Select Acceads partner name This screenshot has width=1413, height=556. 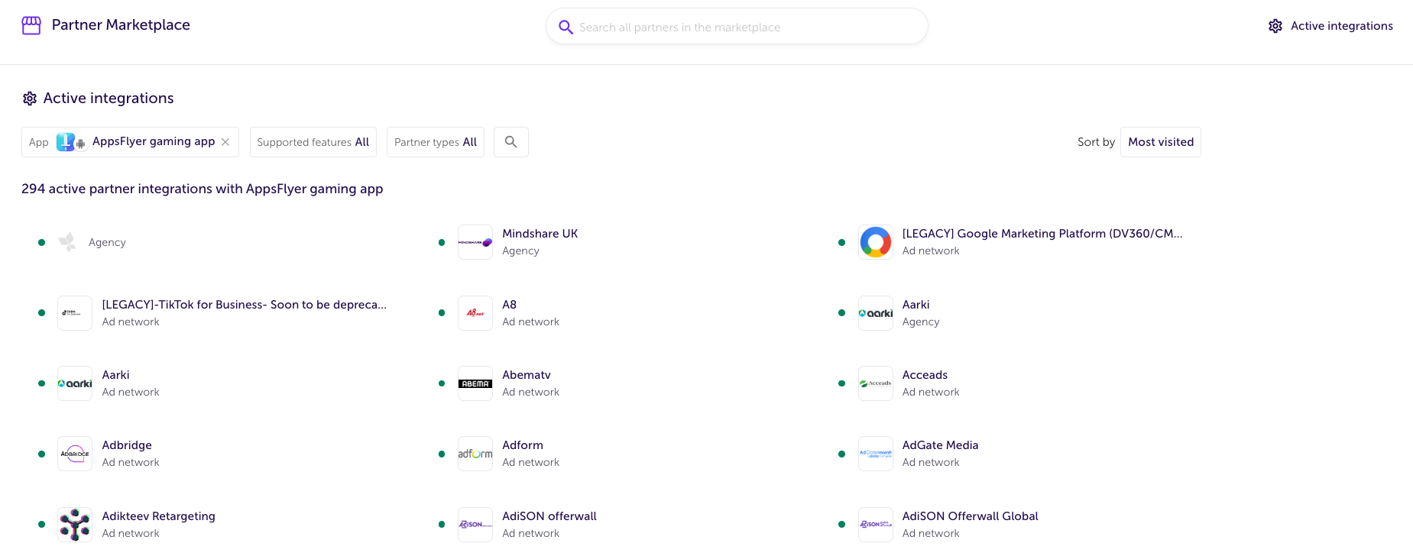click(925, 375)
